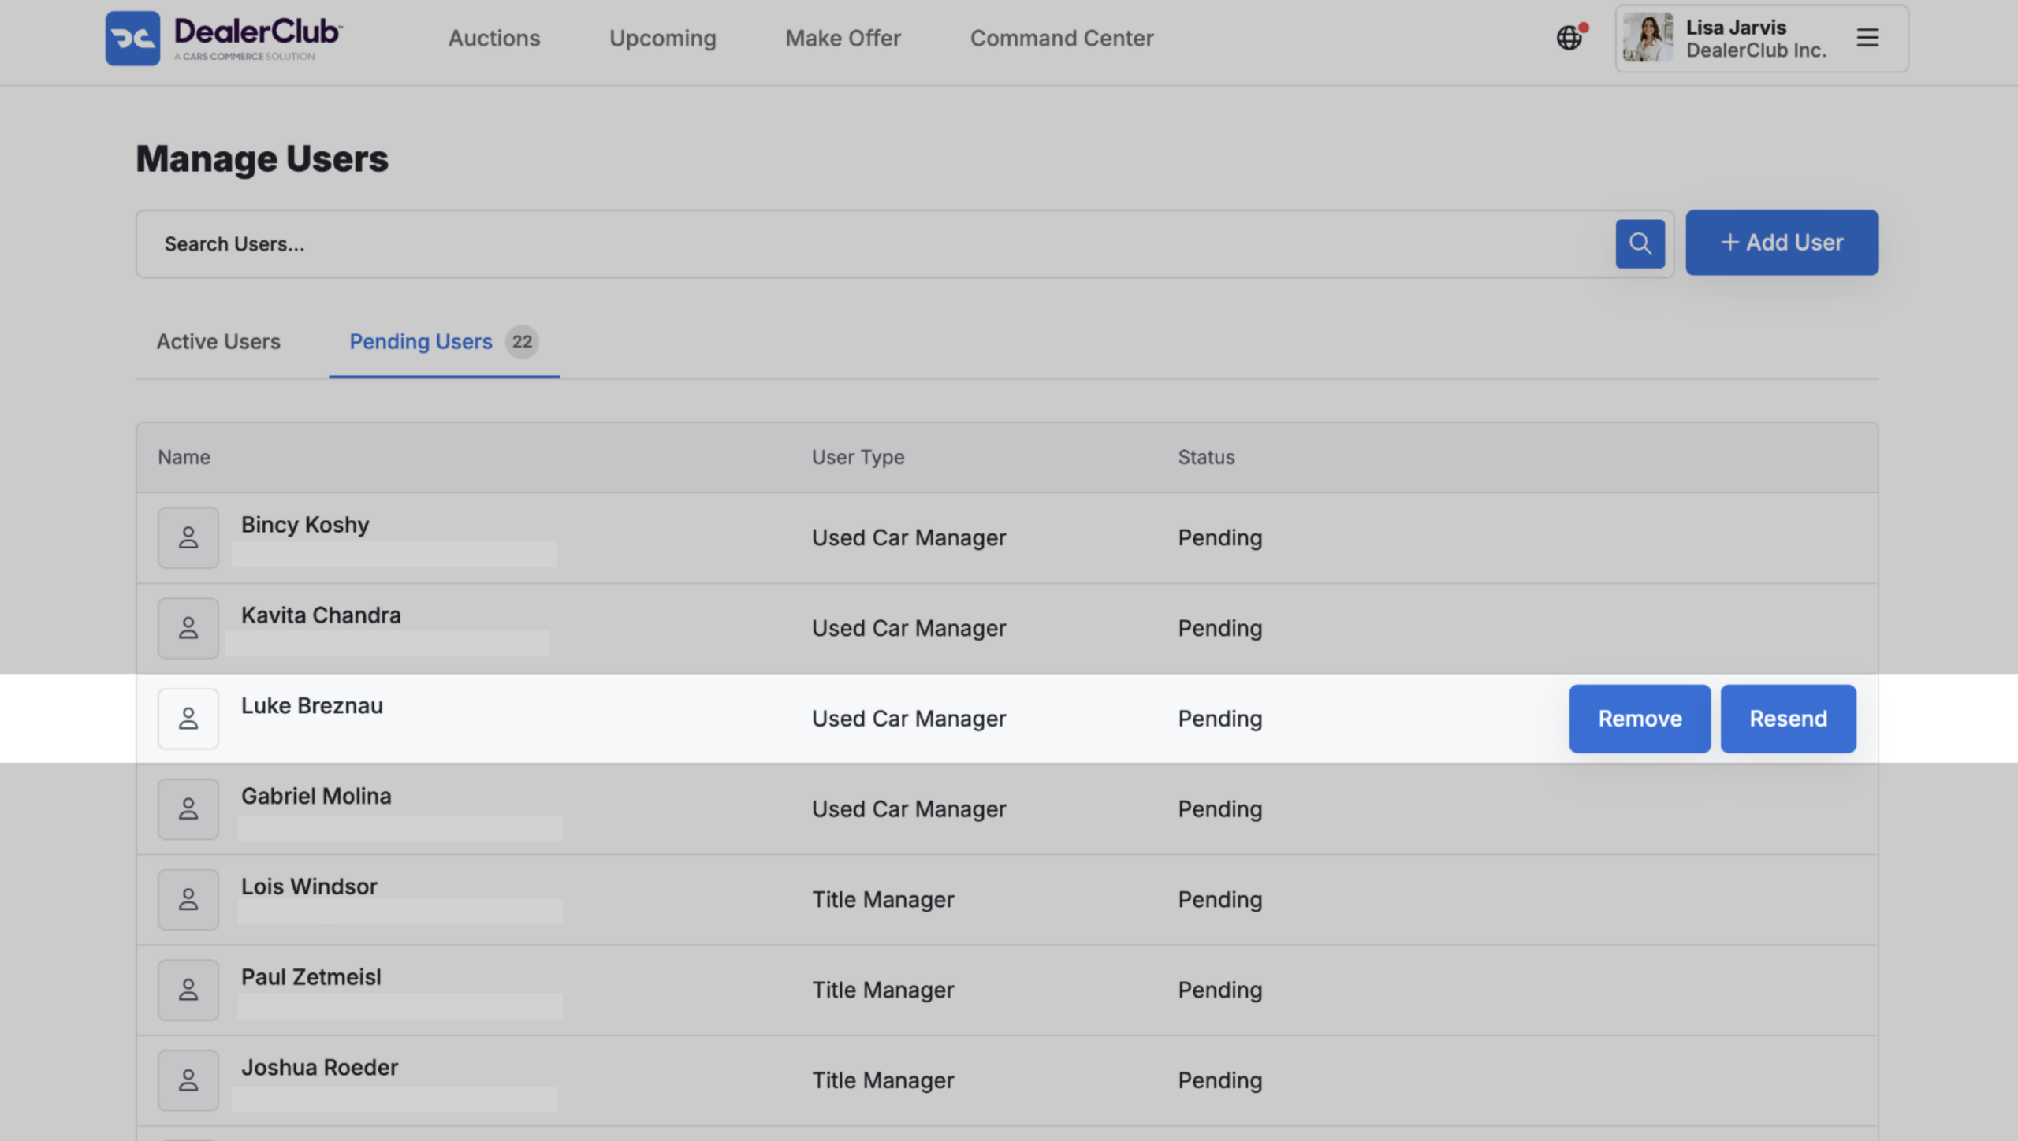Open the hamburger menu icon
The width and height of the screenshot is (2018, 1141).
(1867, 38)
